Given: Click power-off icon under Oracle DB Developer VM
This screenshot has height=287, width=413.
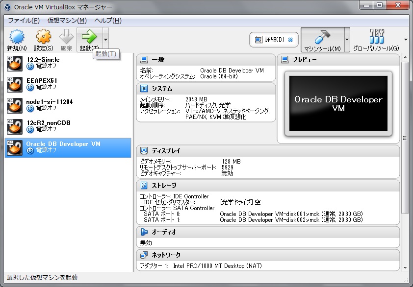Looking at the screenshot, I should (30, 150).
